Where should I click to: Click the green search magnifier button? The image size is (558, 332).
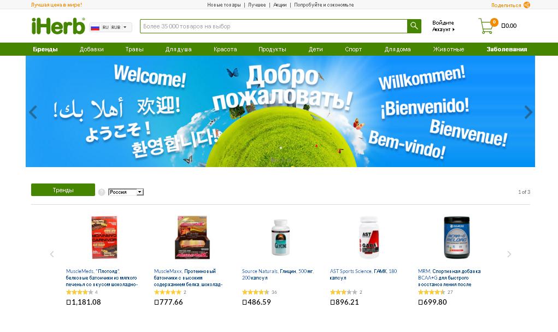point(414,26)
